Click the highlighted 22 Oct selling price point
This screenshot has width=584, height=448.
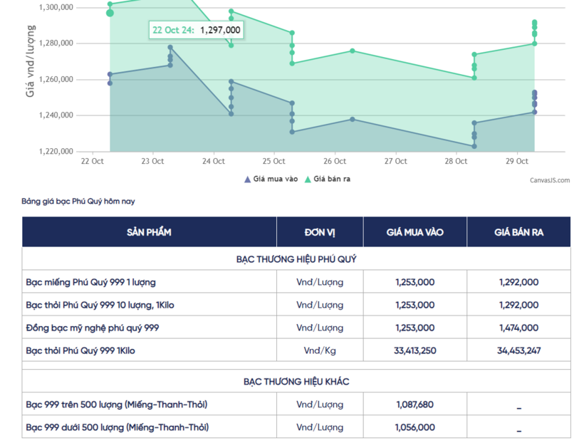(110, 13)
